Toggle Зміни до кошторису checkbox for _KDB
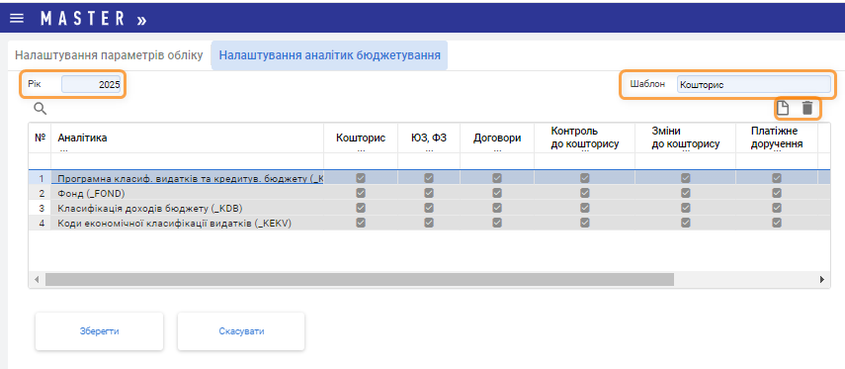This screenshot has width=845, height=369. 686,208
